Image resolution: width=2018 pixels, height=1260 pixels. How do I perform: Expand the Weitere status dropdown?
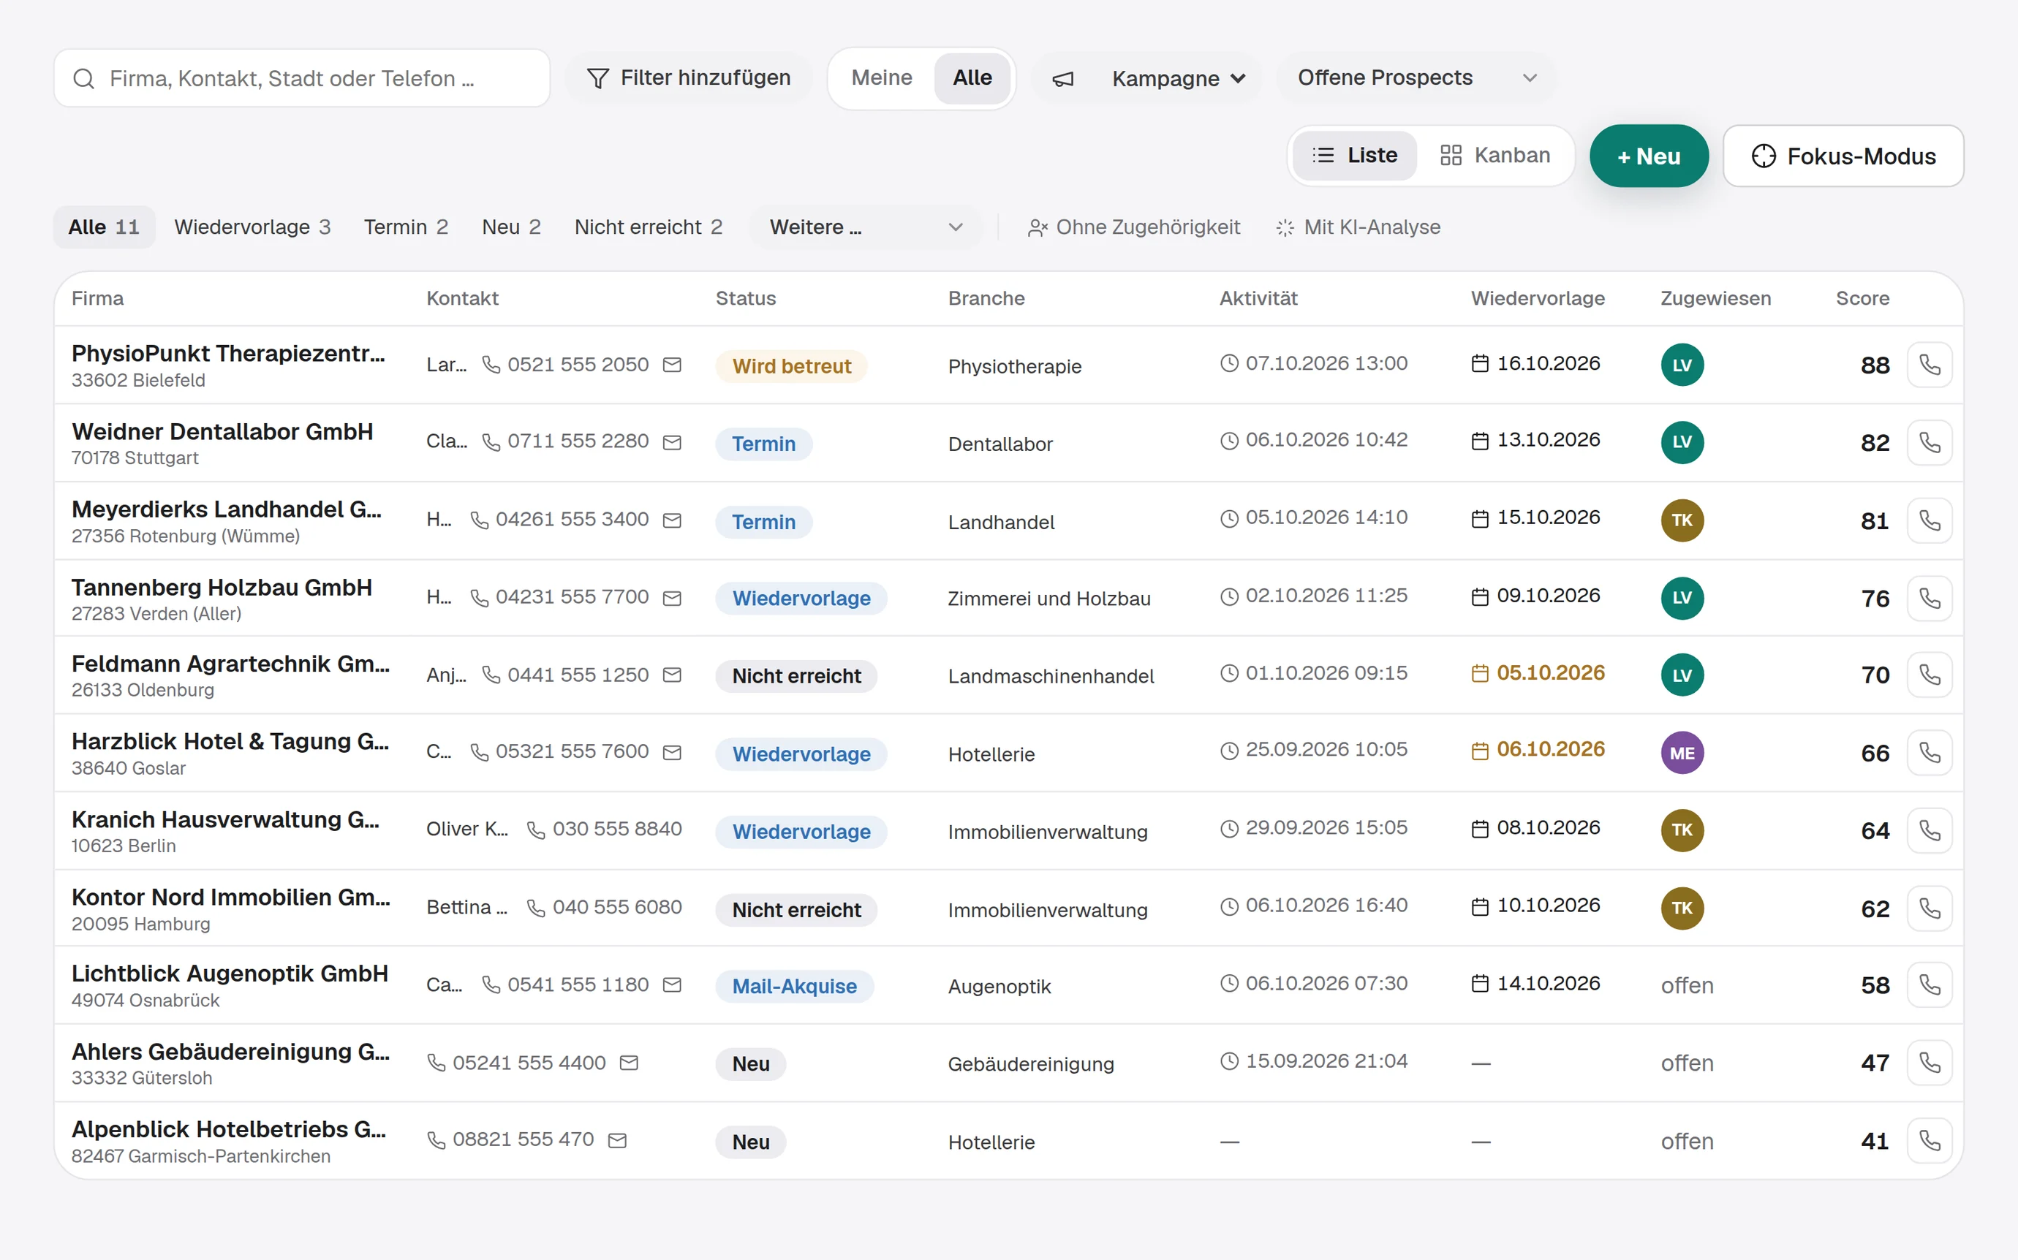coord(865,227)
